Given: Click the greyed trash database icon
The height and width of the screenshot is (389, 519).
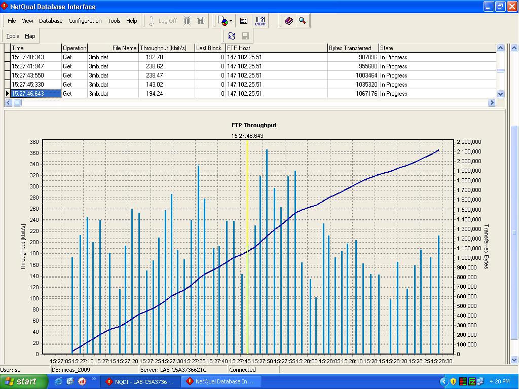Looking at the screenshot, I should pyautogui.click(x=200, y=21).
